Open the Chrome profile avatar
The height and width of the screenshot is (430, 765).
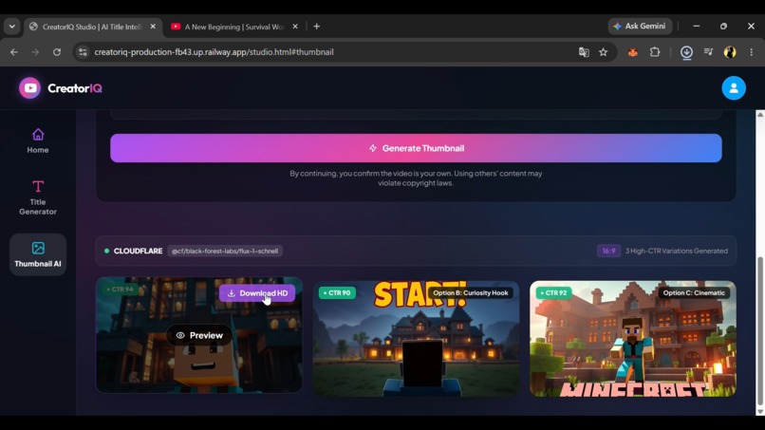click(730, 52)
